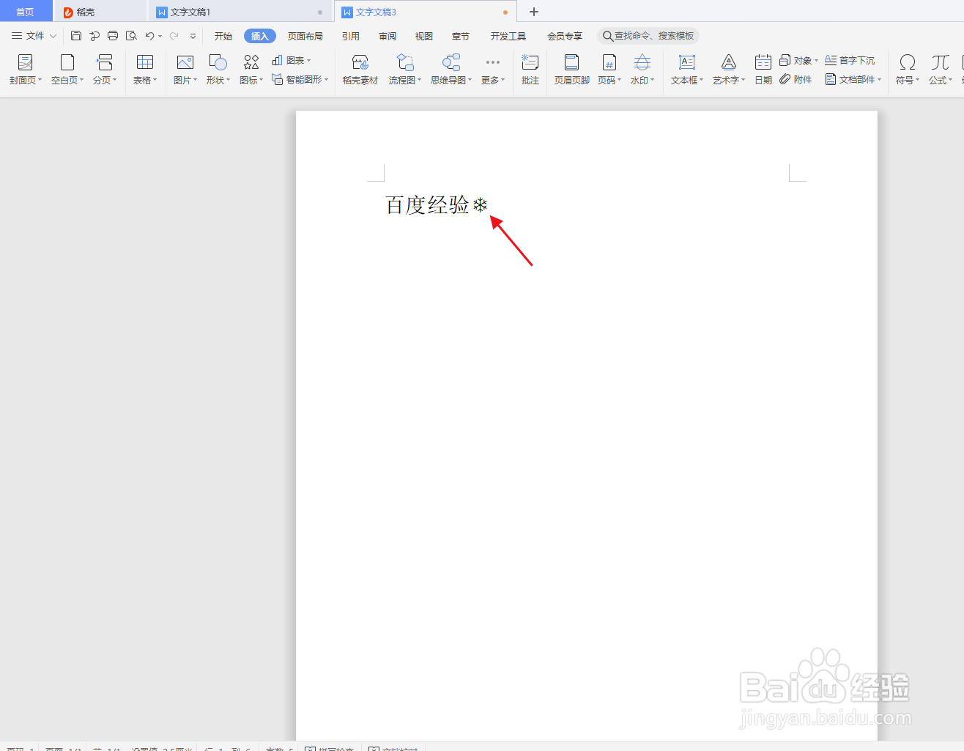This screenshot has height=751, width=964.
Task: Insert an object (对象)
Action: click(x=798, y=61)
